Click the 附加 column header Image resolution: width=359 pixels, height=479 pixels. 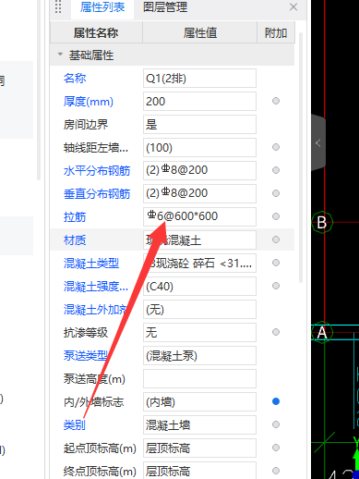coord(276,32)
